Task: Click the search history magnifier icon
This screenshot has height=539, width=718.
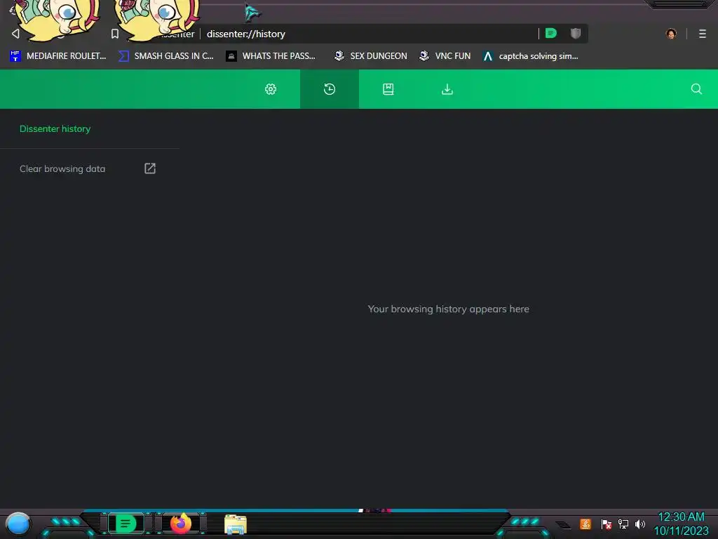Action: tap(696, 89)
